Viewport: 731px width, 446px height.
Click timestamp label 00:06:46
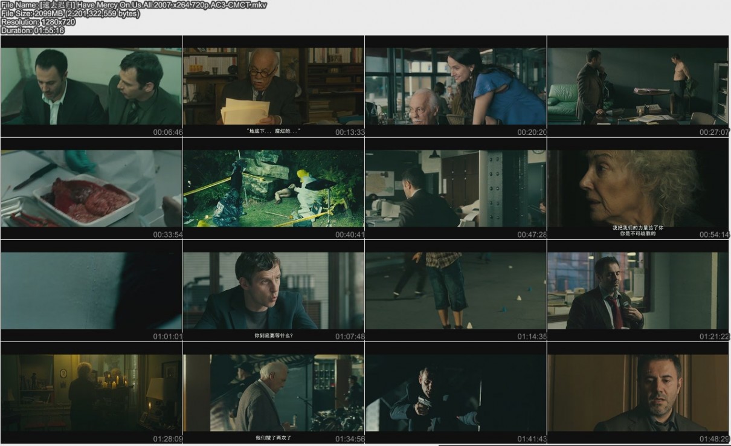[167, 132]
